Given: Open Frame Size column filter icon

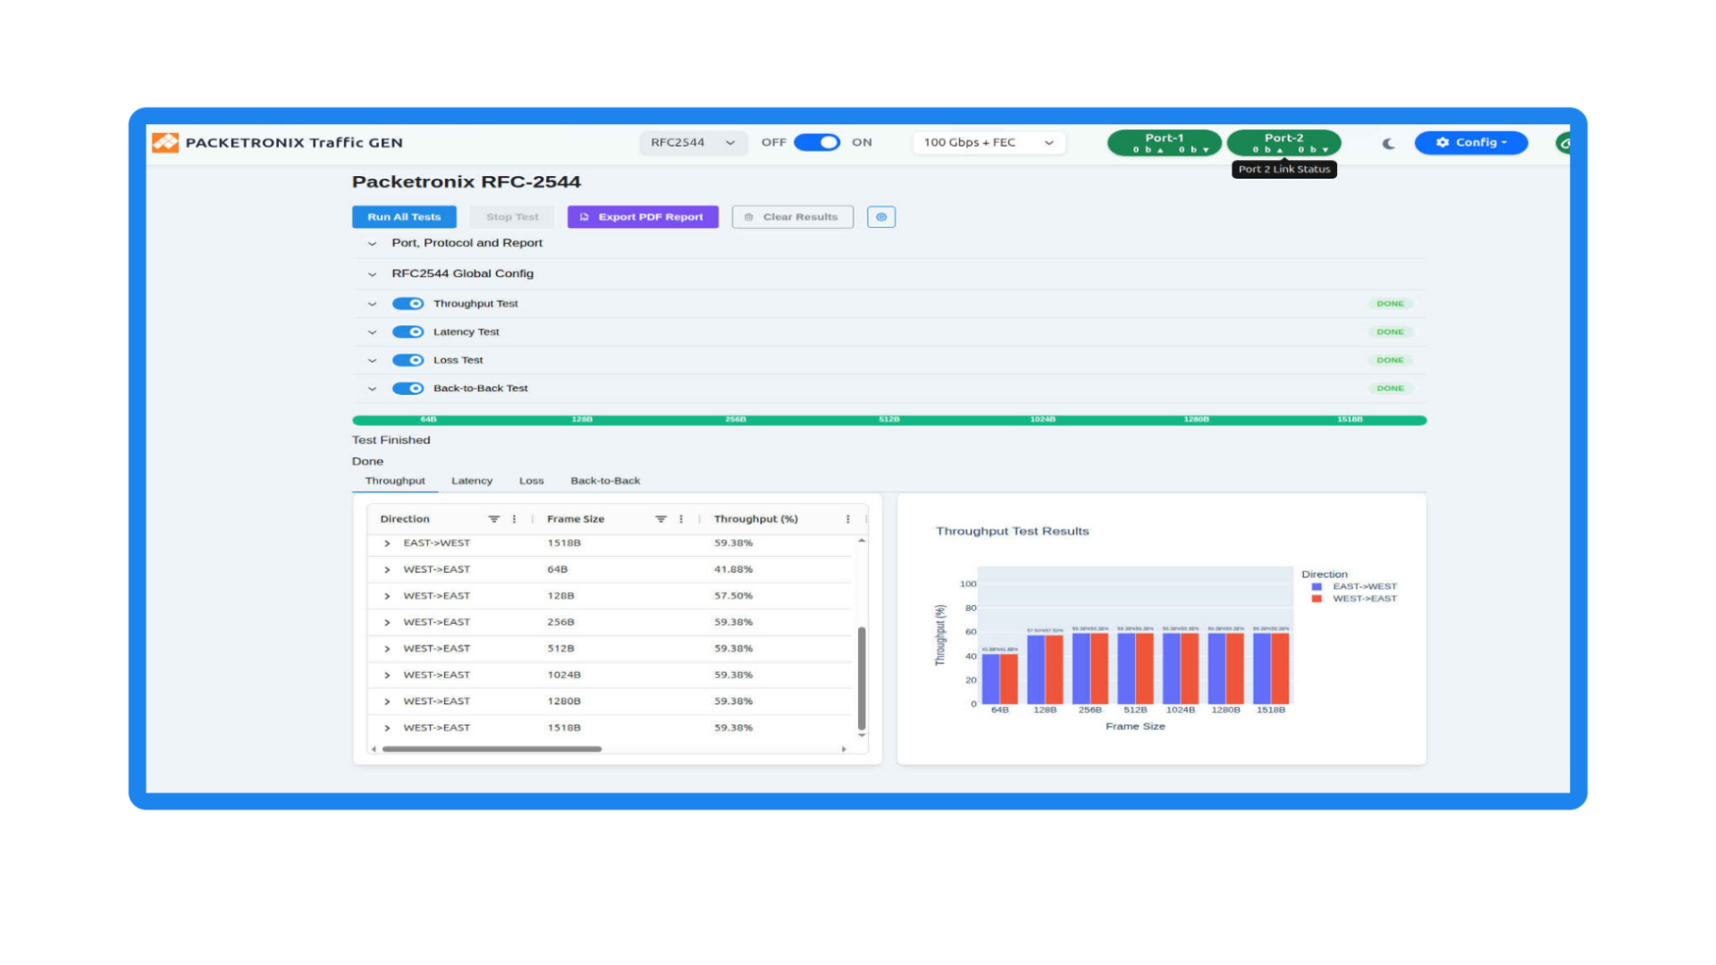Looking at the screenshot, I should tap(660, 519).
